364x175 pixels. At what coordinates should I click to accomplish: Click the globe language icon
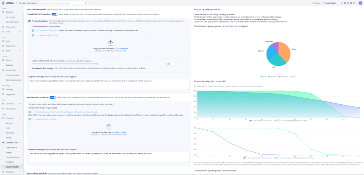coord(350,3)
